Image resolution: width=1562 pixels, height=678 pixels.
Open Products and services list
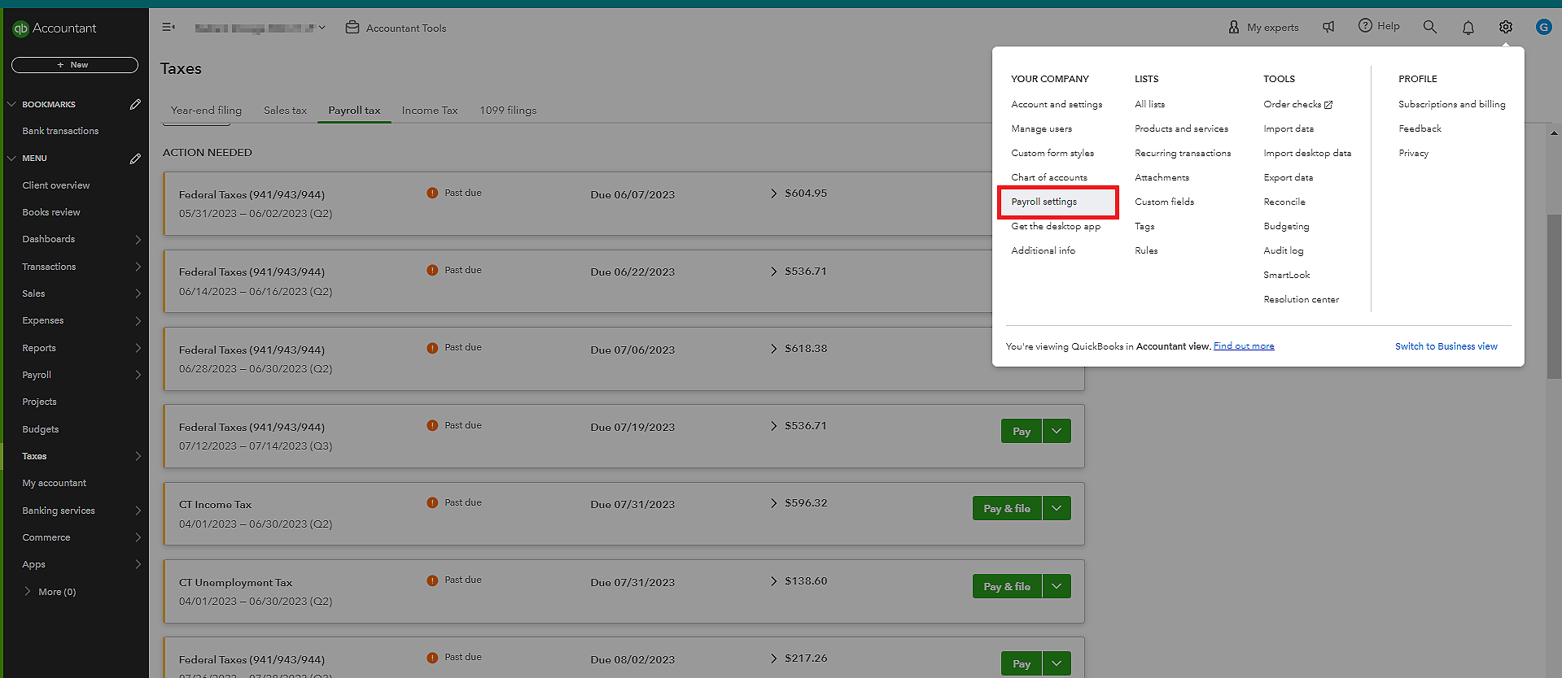pyautogui.click(x=1181, y=128)
